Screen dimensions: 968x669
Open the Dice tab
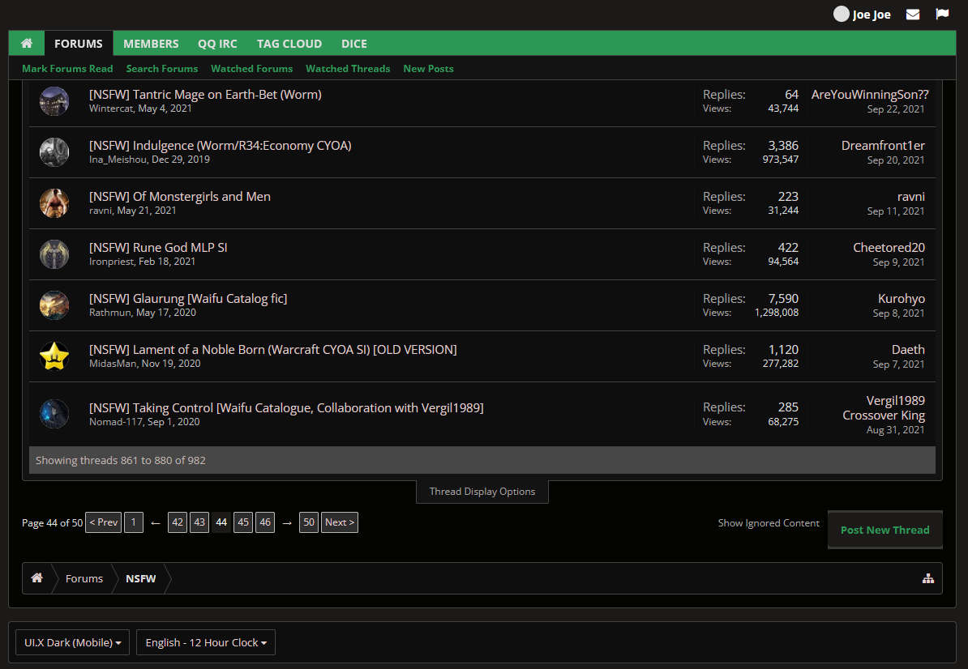point(354,44)
